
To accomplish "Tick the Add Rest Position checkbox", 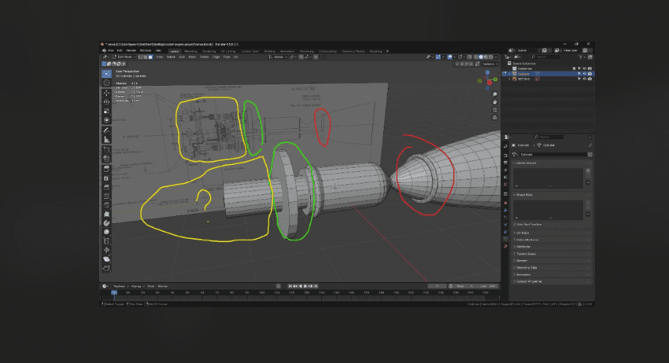I will (x=515, y=224).
